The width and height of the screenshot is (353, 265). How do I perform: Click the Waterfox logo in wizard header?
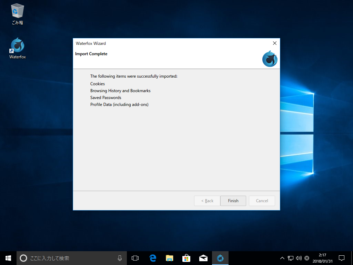point(270,59)
